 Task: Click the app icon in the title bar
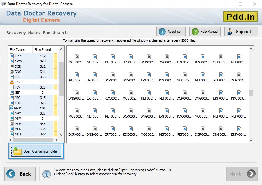tap(4, 4)
